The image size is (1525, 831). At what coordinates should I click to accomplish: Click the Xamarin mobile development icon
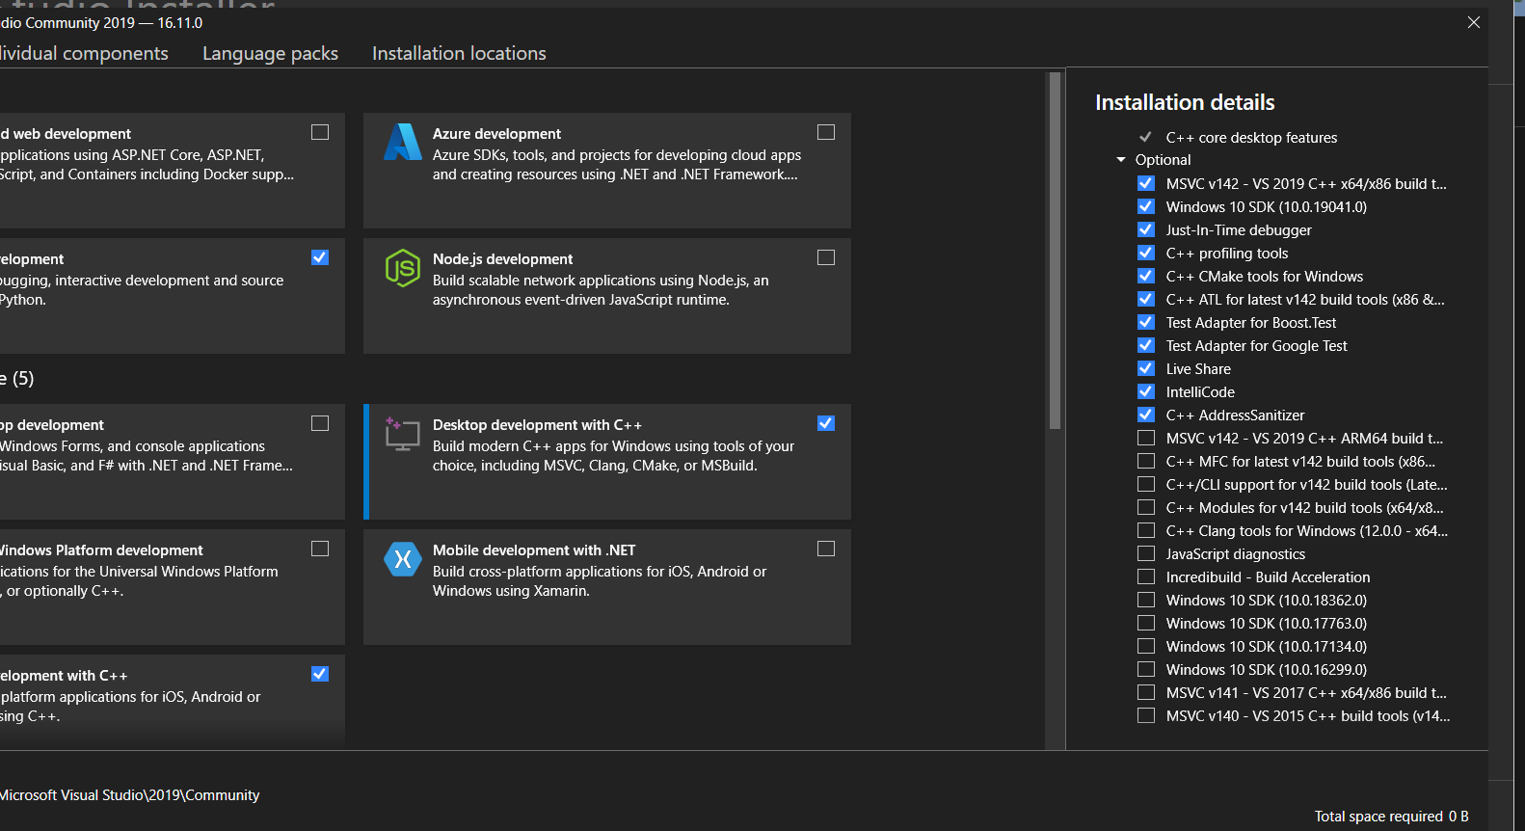tap(403, 559)
